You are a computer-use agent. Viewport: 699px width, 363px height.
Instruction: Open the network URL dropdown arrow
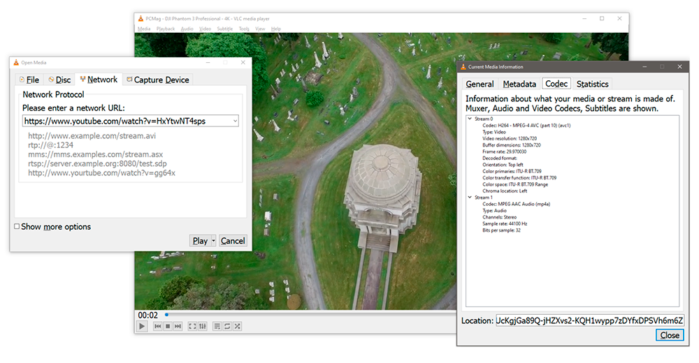[x=235, y=121]
